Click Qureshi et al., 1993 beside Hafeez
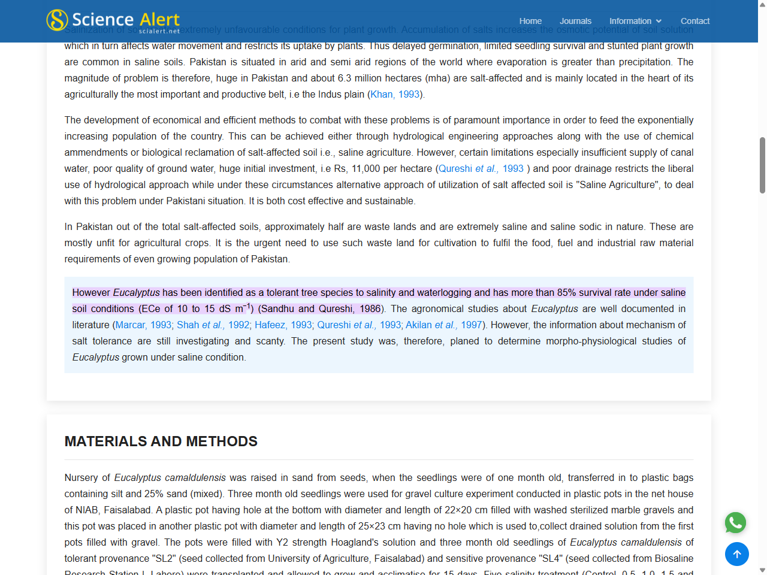 [x=359, y=325]
